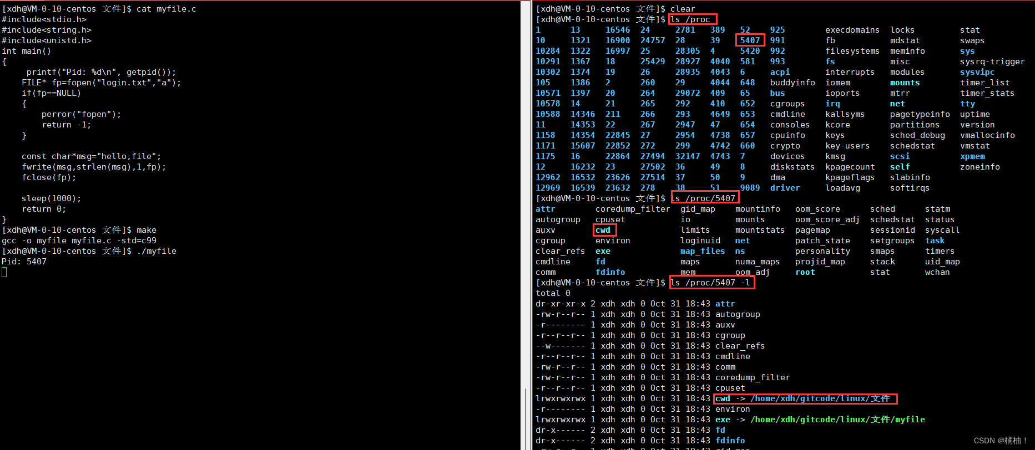Screen dimensions: 1035x450
Task: Click the 'projid_map' entry
Action: pos(820,262)
